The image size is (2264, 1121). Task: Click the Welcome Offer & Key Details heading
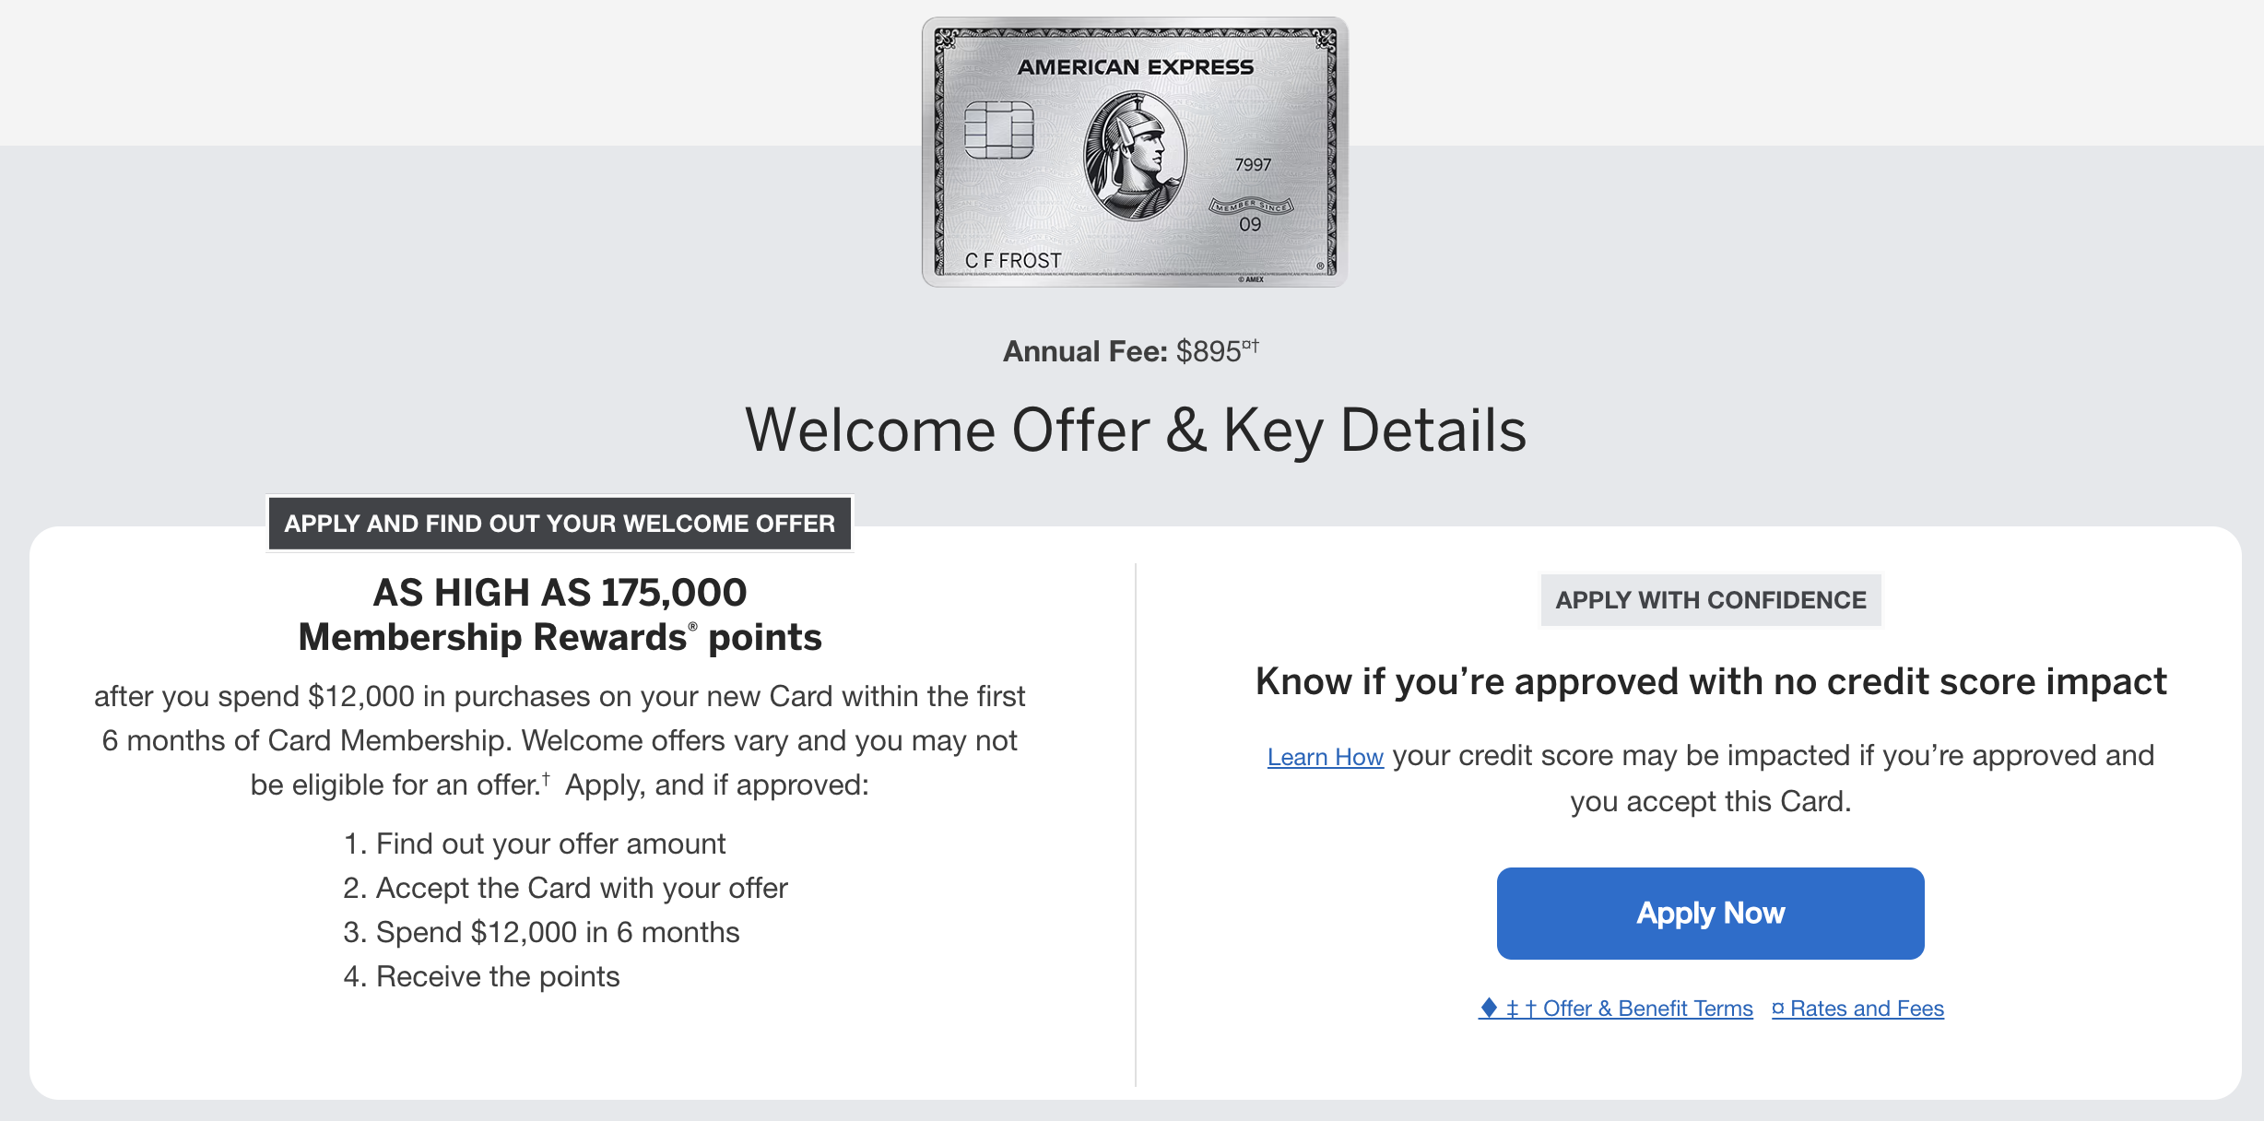[x=1132, y=430]
